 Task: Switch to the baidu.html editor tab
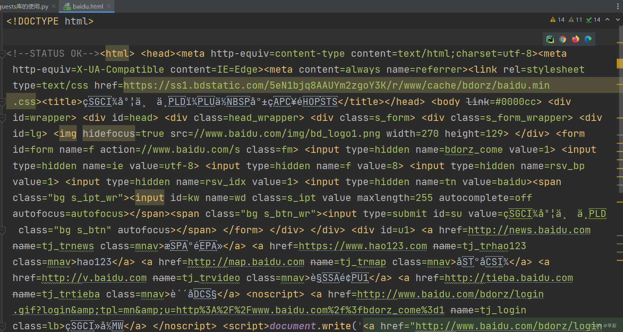pos(88,6)
